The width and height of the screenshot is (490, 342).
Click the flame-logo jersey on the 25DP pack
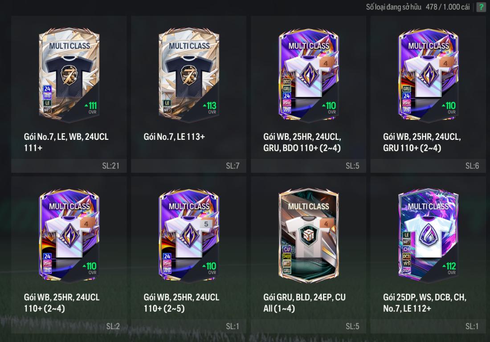click(428, 235)
